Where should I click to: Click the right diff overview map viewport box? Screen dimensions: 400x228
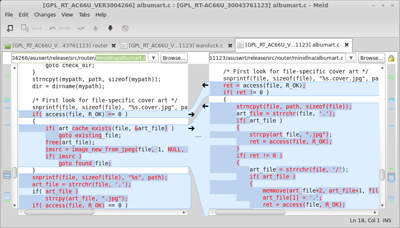[391, 177]
